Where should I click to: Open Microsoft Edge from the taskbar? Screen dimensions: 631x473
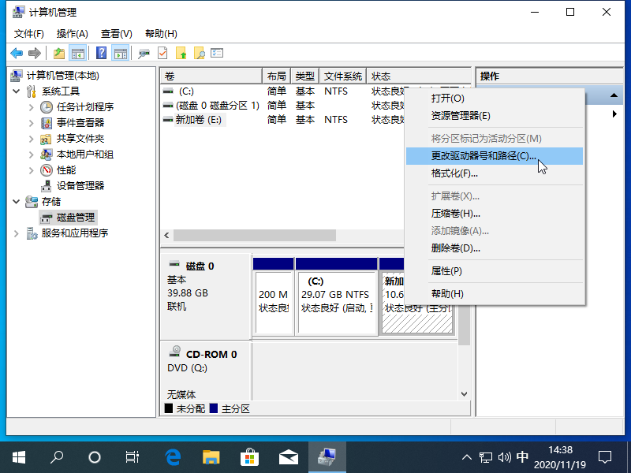coord(173,456)
